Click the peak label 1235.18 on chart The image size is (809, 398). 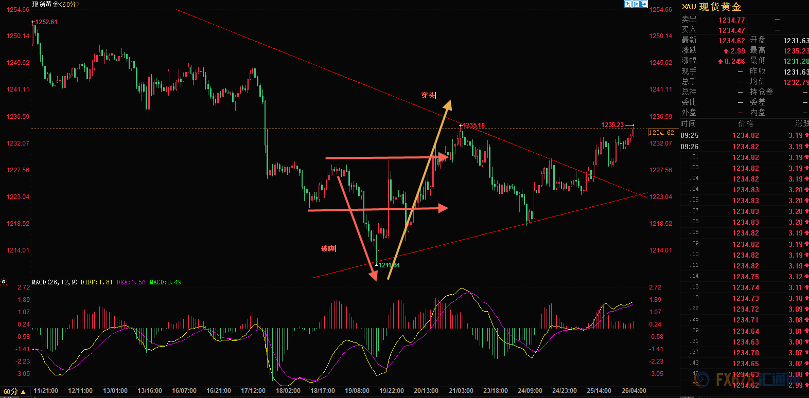pyautogui.click(x=474, y=125)
